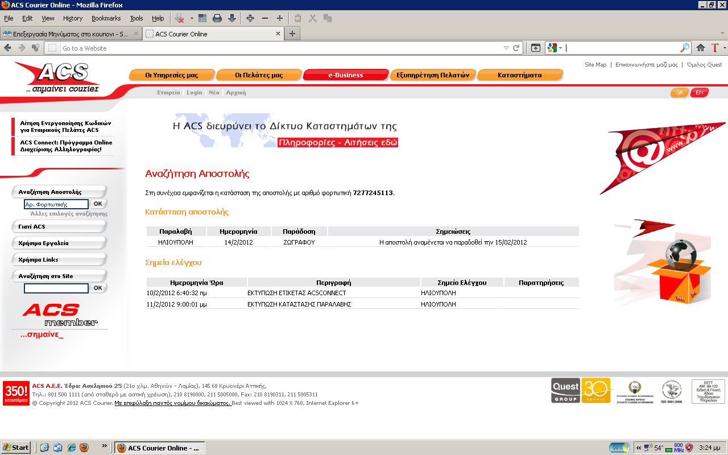The width and height of the screenshot is (728, 455).
Task: Click the Firefox quick launch icon in taskbar
Action: coord(84,448)
